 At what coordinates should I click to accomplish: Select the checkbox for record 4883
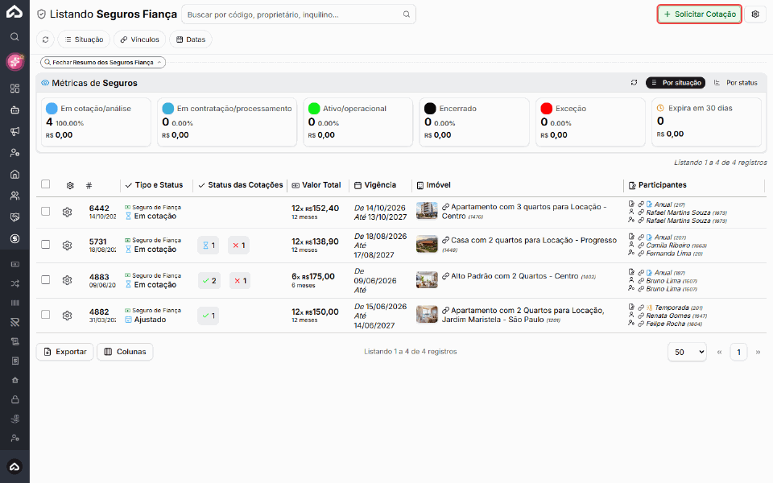point(46,280)
